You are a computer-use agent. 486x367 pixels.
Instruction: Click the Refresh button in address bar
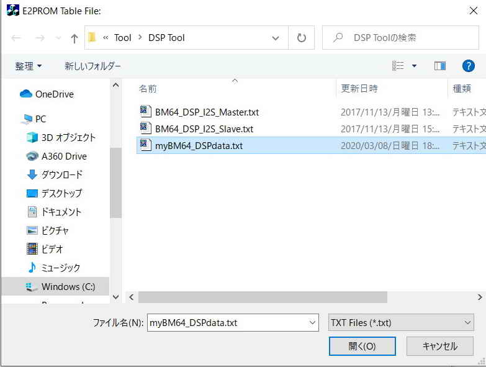(x=302, y=38)
